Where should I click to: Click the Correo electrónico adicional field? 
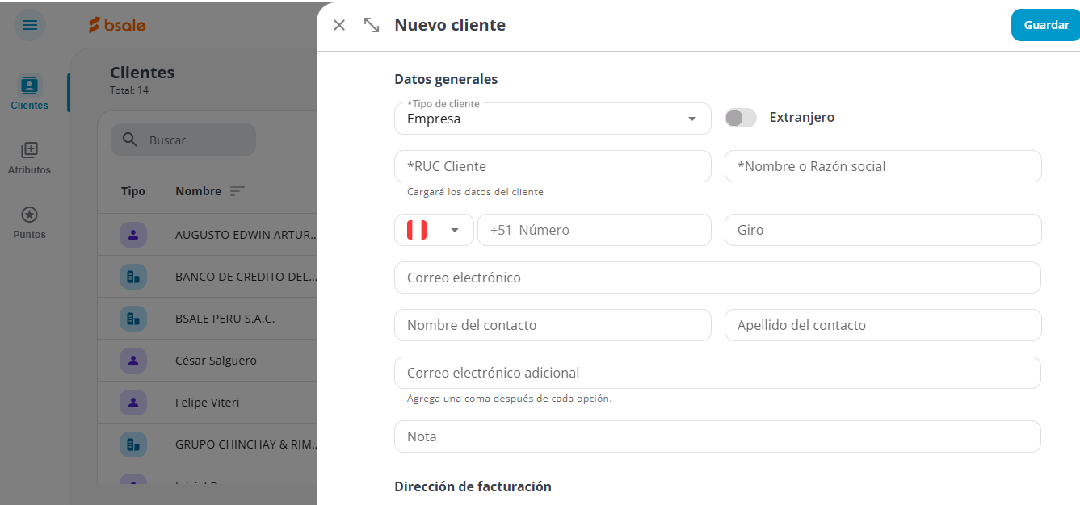coord(717,373)
